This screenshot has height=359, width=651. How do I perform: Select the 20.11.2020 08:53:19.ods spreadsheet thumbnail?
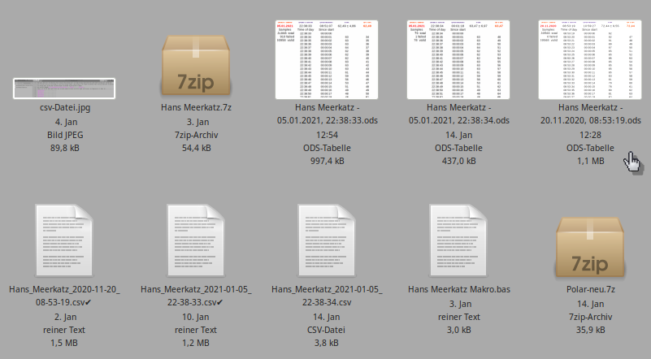(590, 60)
